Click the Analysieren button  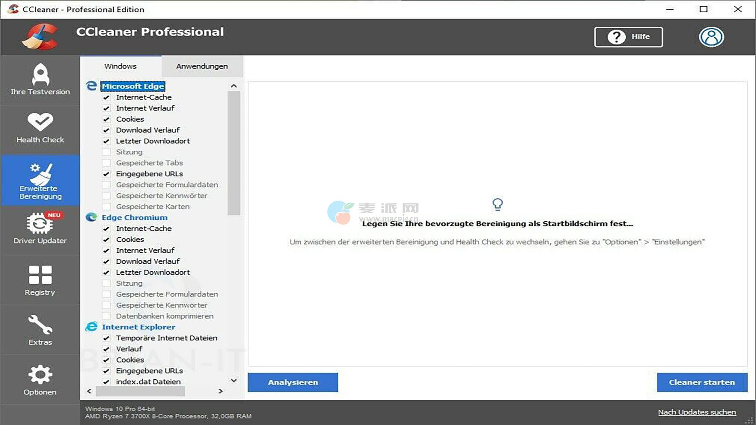(293, 382)
